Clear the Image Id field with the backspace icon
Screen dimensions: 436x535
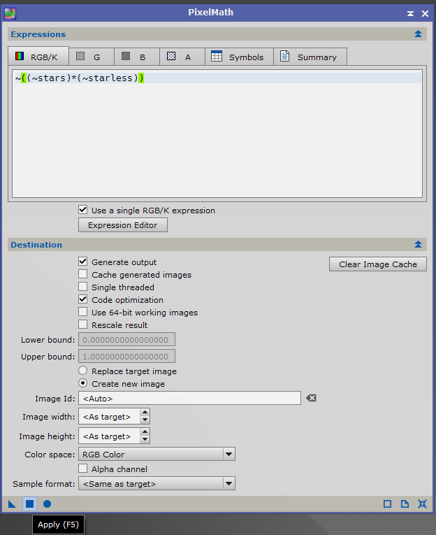pyautogui.click(x=311, y=398)
